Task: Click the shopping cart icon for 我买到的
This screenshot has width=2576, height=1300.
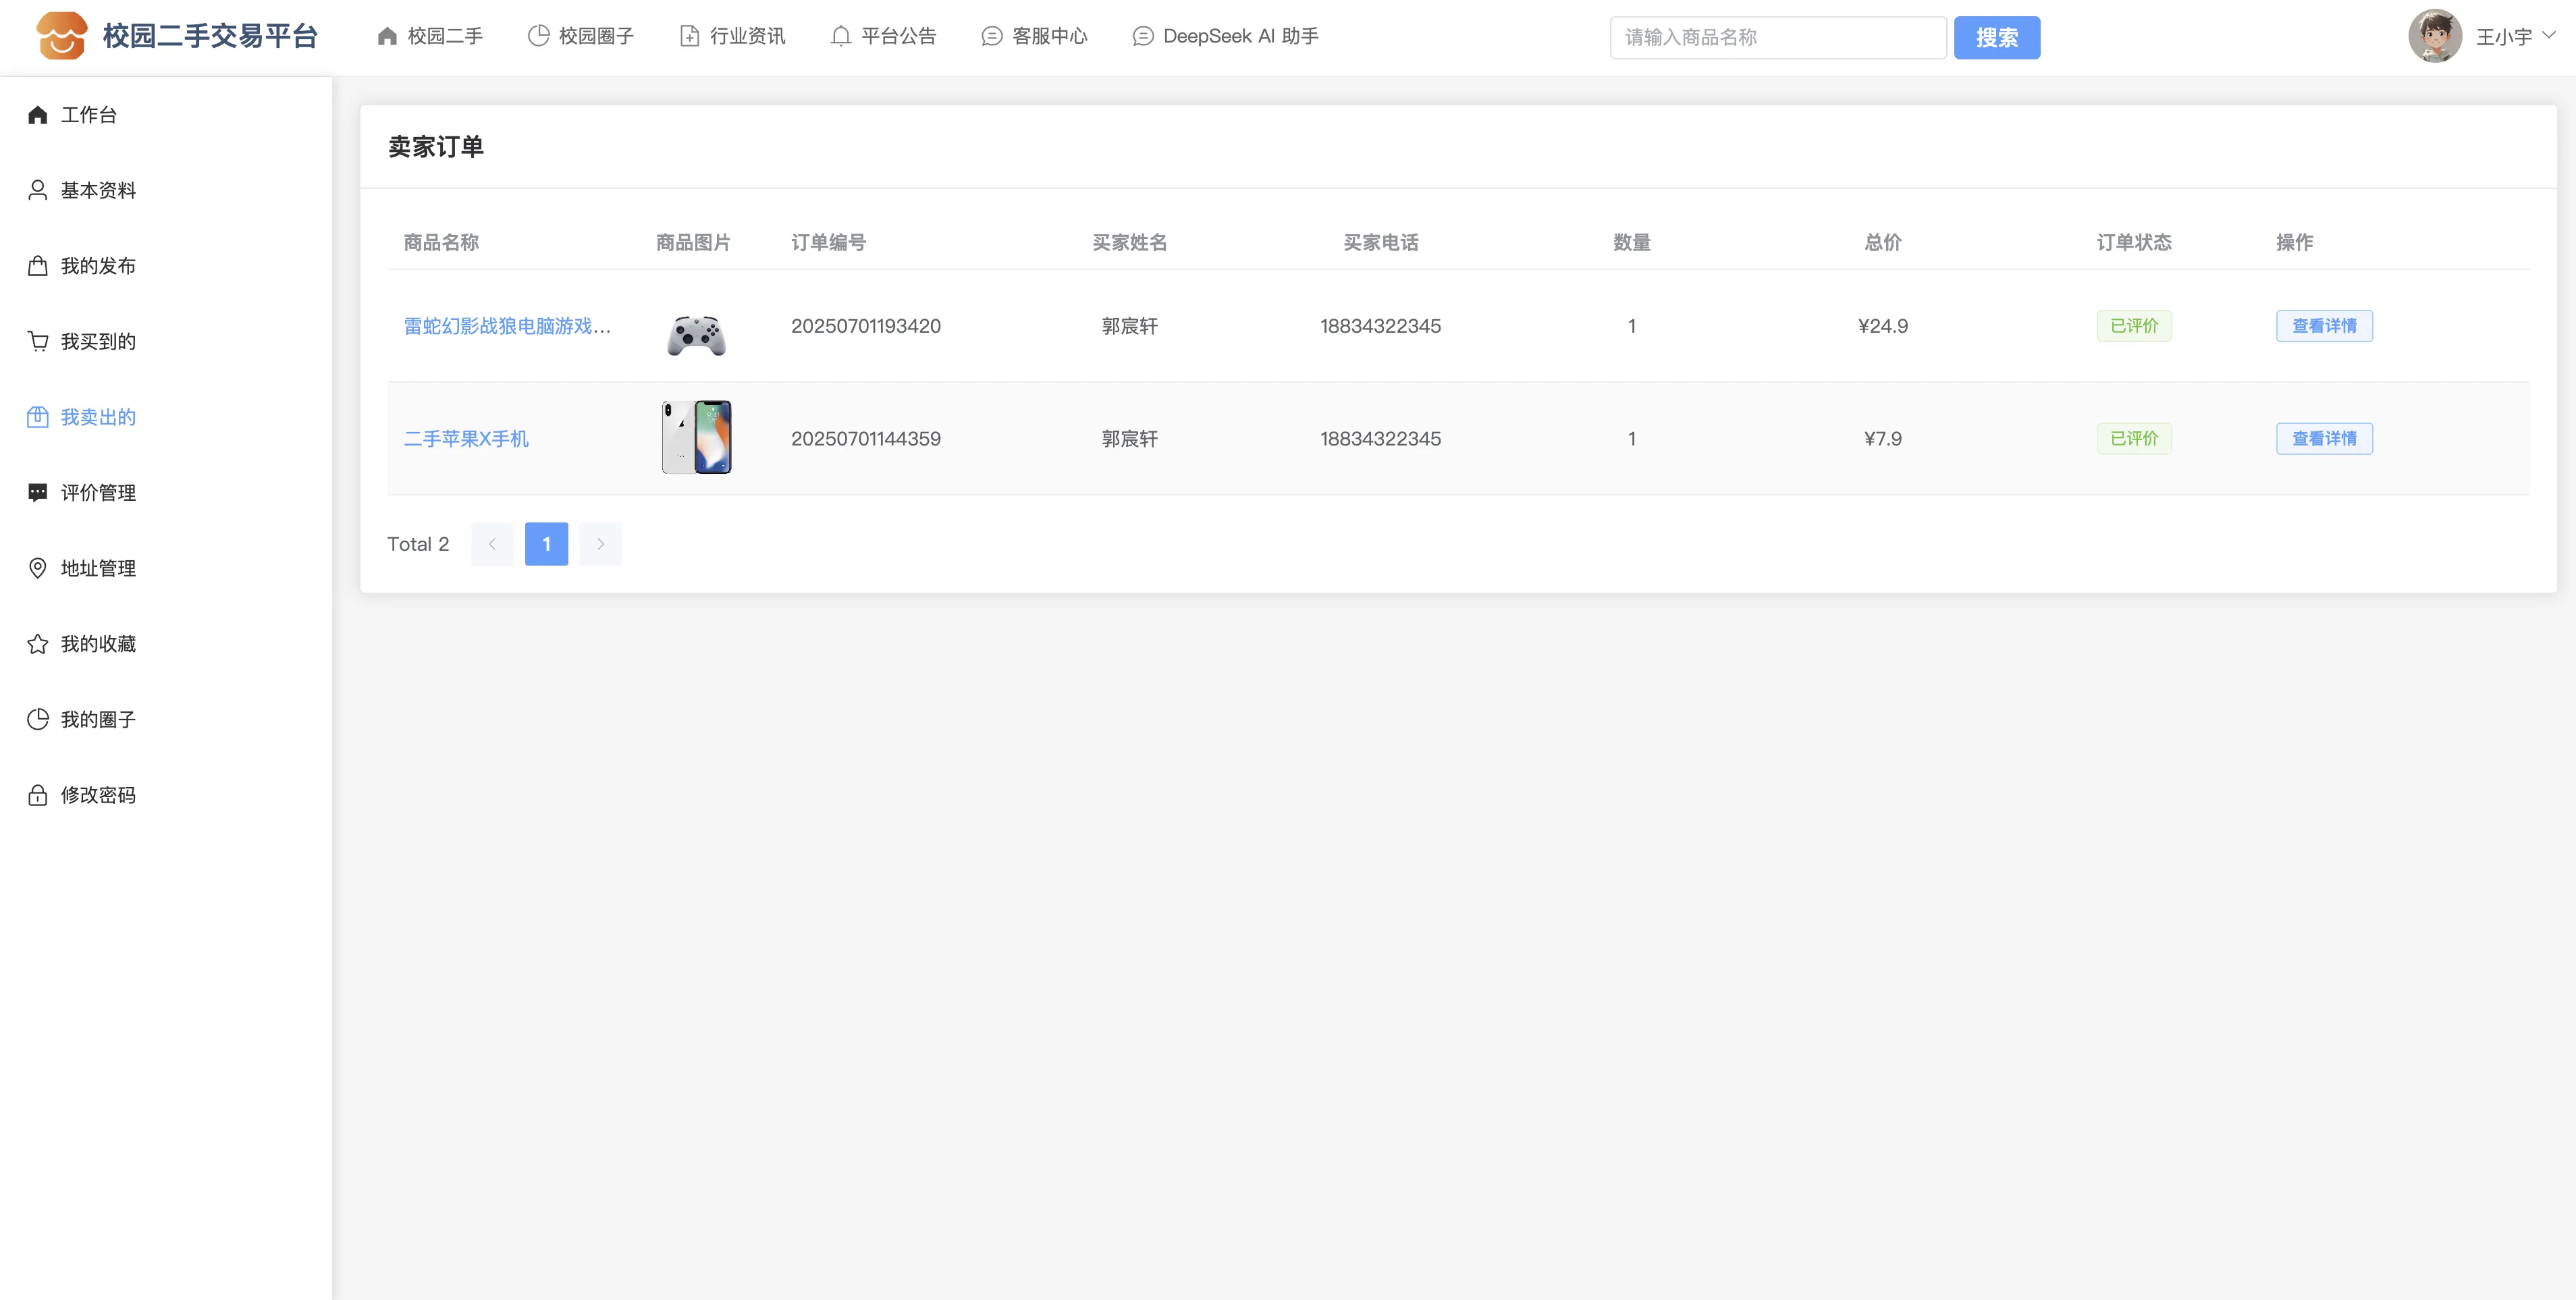Action: [38, 341]
